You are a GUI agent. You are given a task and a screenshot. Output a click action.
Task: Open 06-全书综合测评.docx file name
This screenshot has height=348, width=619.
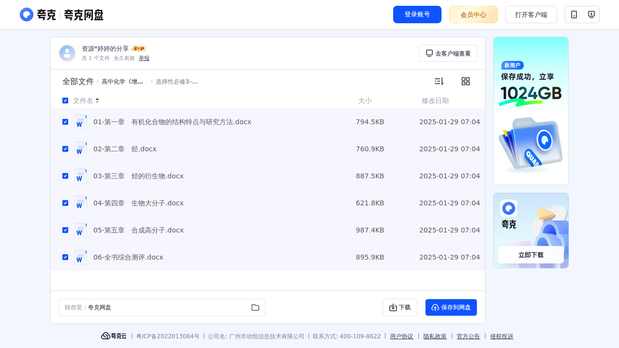point(128,257)
